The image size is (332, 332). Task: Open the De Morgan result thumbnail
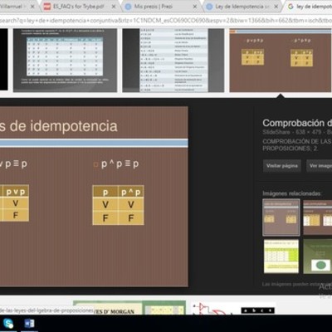pos(129,307)
